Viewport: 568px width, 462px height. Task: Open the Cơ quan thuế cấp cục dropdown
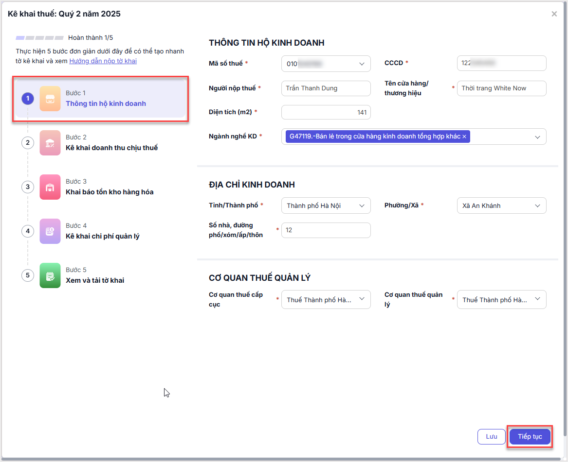click(362, 299)
